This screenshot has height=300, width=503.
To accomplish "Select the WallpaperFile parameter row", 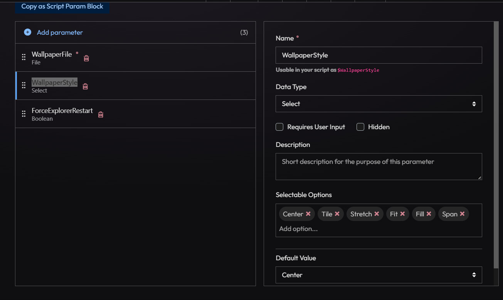I will click(135, 57).
